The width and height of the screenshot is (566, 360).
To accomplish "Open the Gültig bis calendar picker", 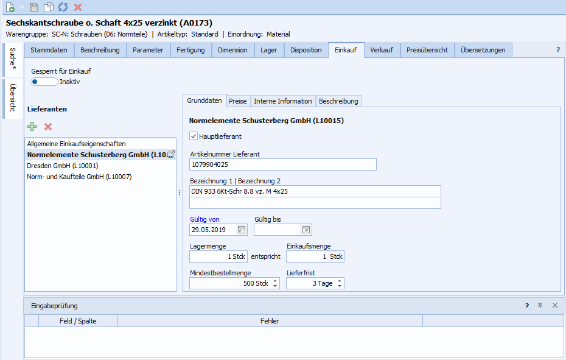I will click(x=306, y=230).
